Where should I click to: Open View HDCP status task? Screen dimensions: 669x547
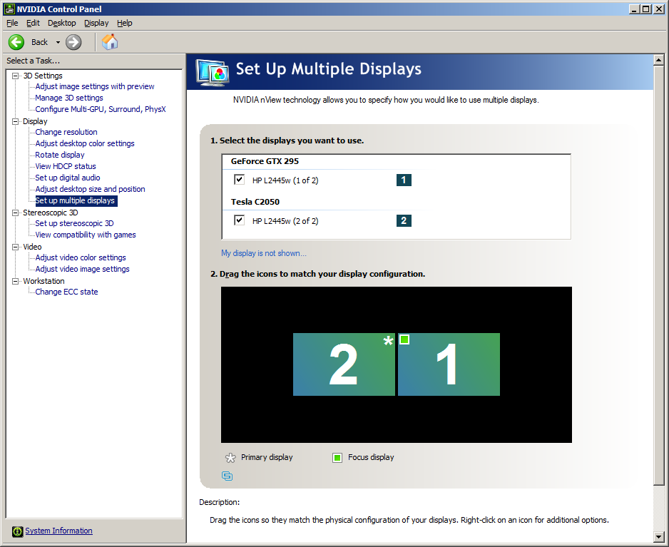point(66,166)
